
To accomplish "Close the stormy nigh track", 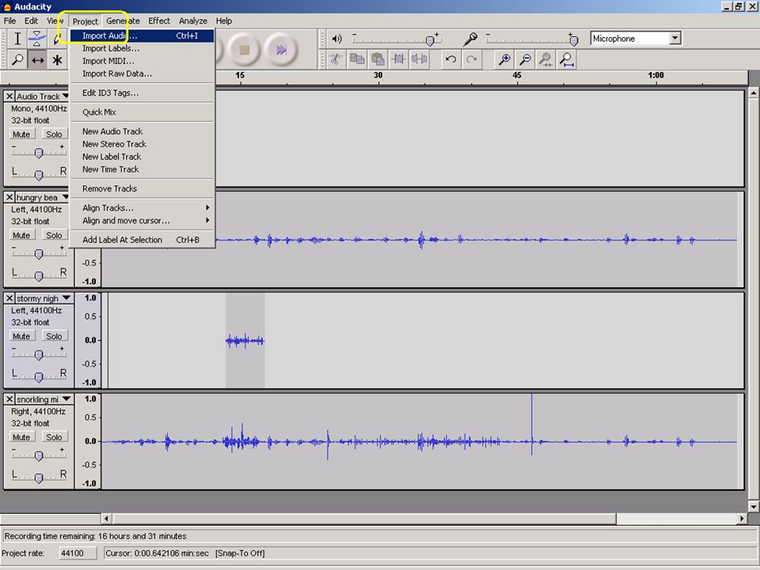I will pos(9,298).
